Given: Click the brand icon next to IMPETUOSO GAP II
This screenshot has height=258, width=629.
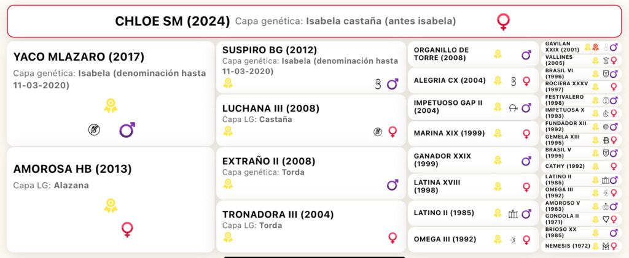Looking at the screenshot, I should click(x=513, y=108).
